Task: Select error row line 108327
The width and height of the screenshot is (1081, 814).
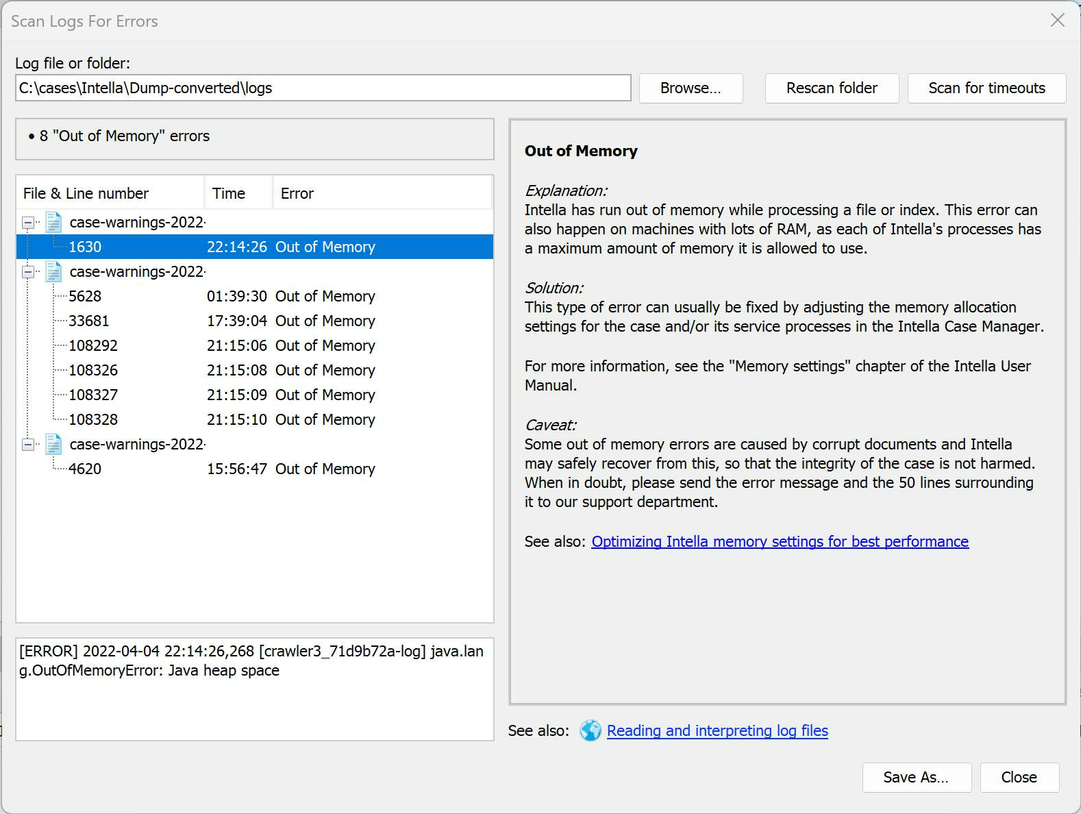Action: pos(255,395)
